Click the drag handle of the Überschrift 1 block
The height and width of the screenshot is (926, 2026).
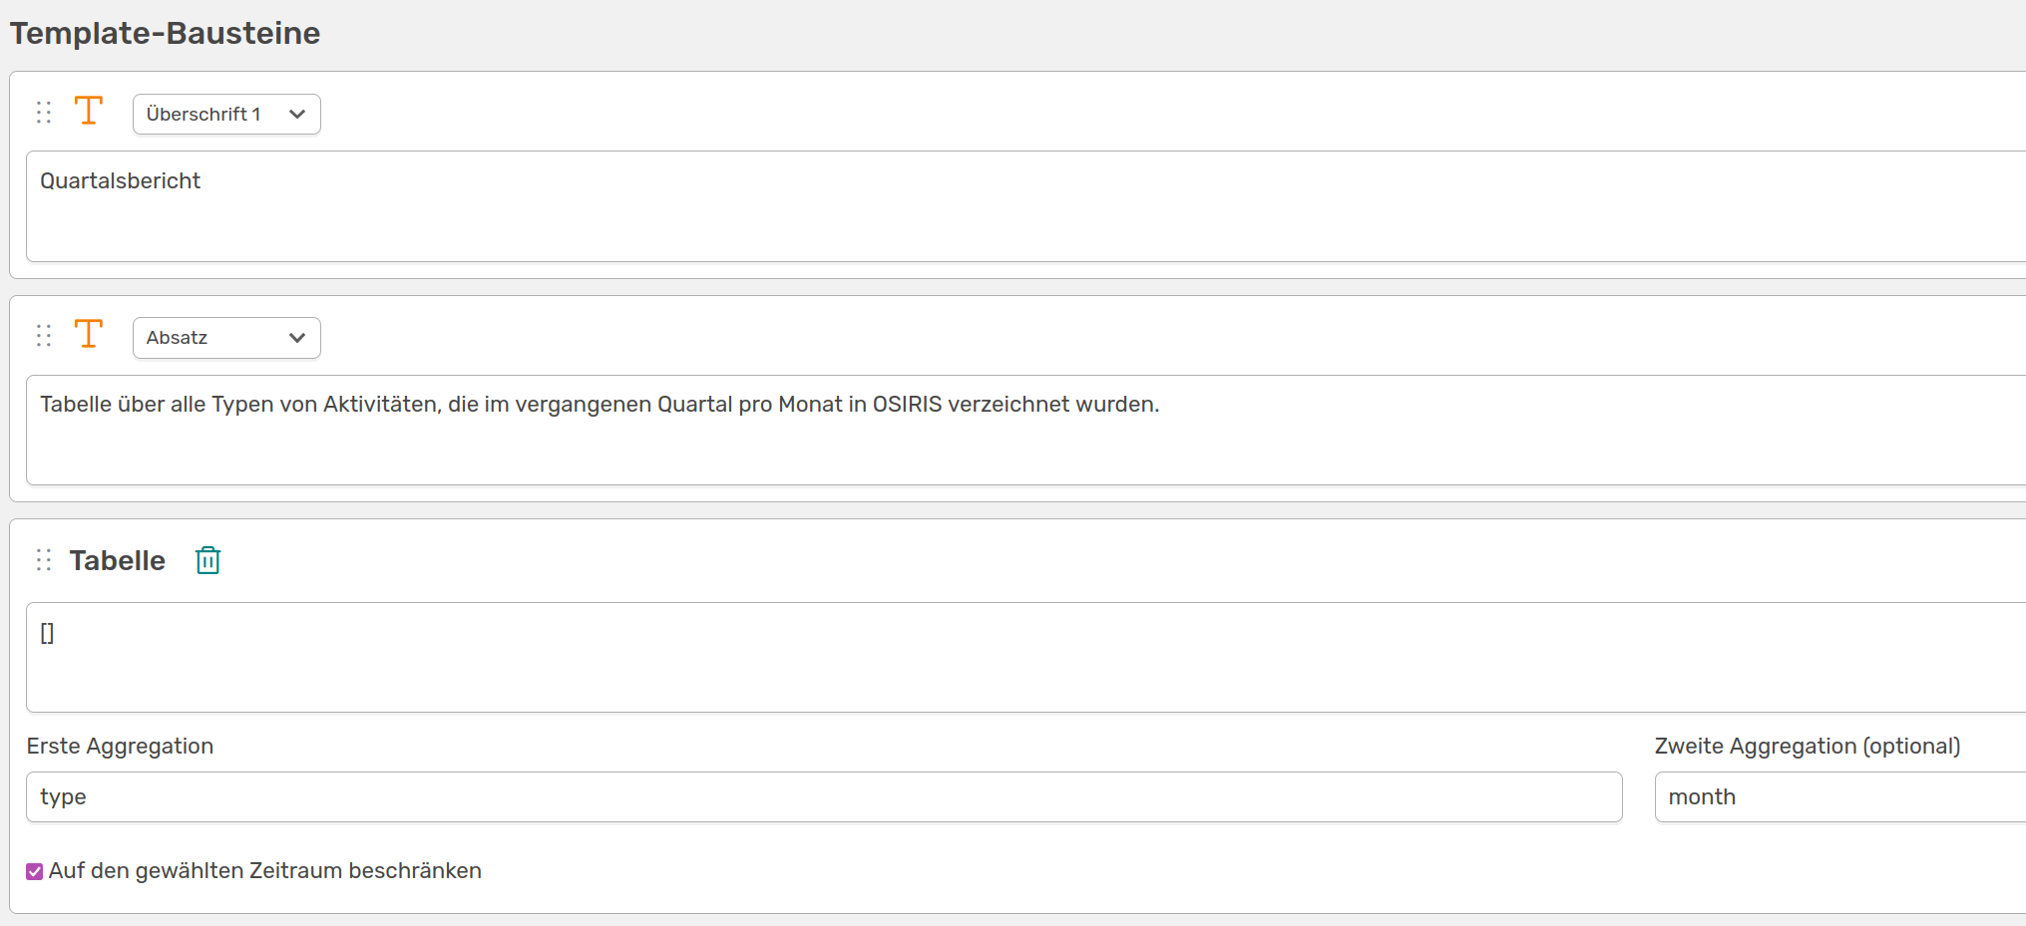(x=44, y=113)
